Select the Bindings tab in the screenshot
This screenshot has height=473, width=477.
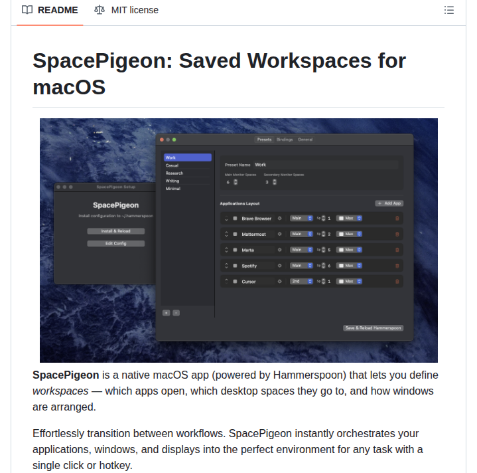285,140
